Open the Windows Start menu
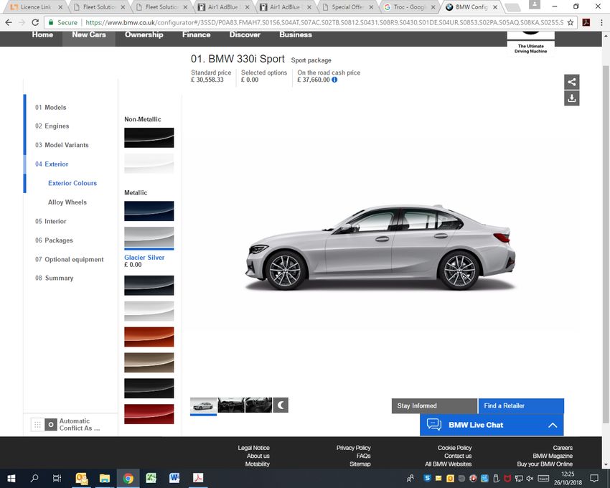The width and height of the screenshot is (610, 488). coord(11,478)
